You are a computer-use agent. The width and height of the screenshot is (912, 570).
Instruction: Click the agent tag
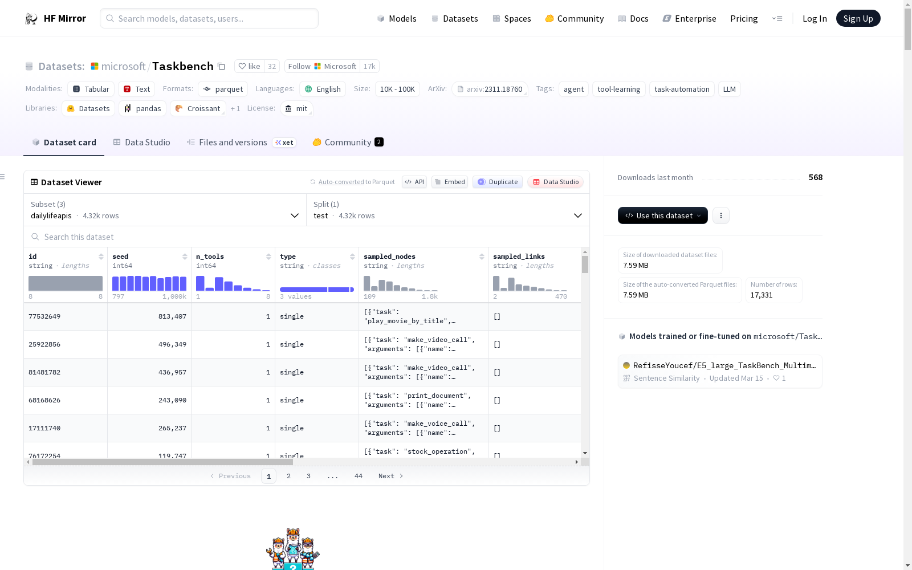[573, 89]
